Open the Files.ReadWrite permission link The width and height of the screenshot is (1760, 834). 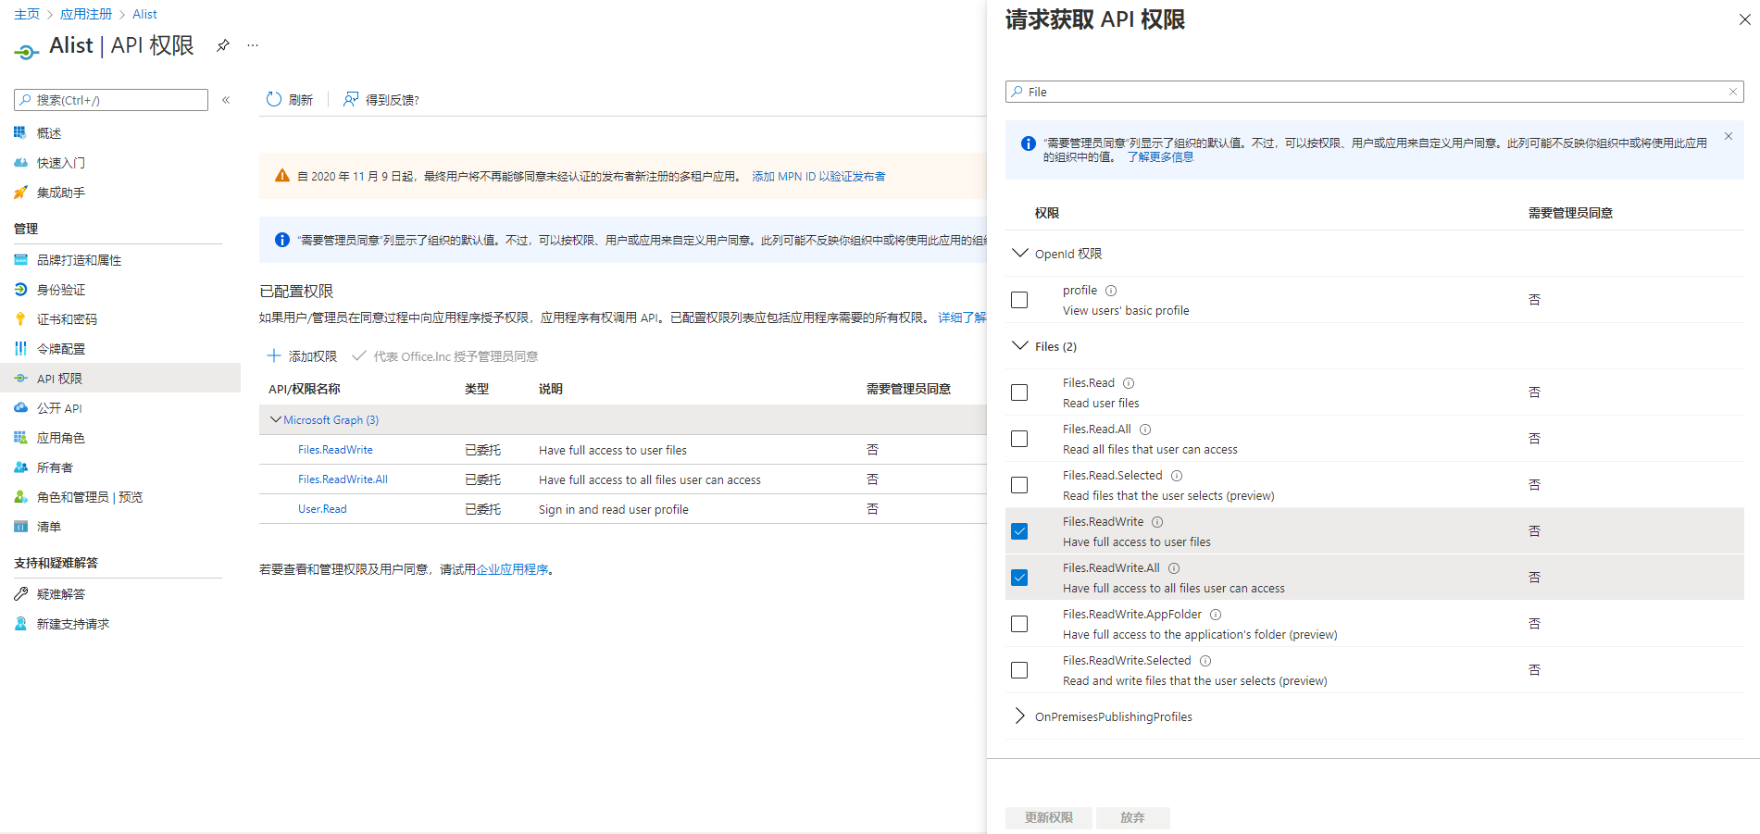click(335, 450)
